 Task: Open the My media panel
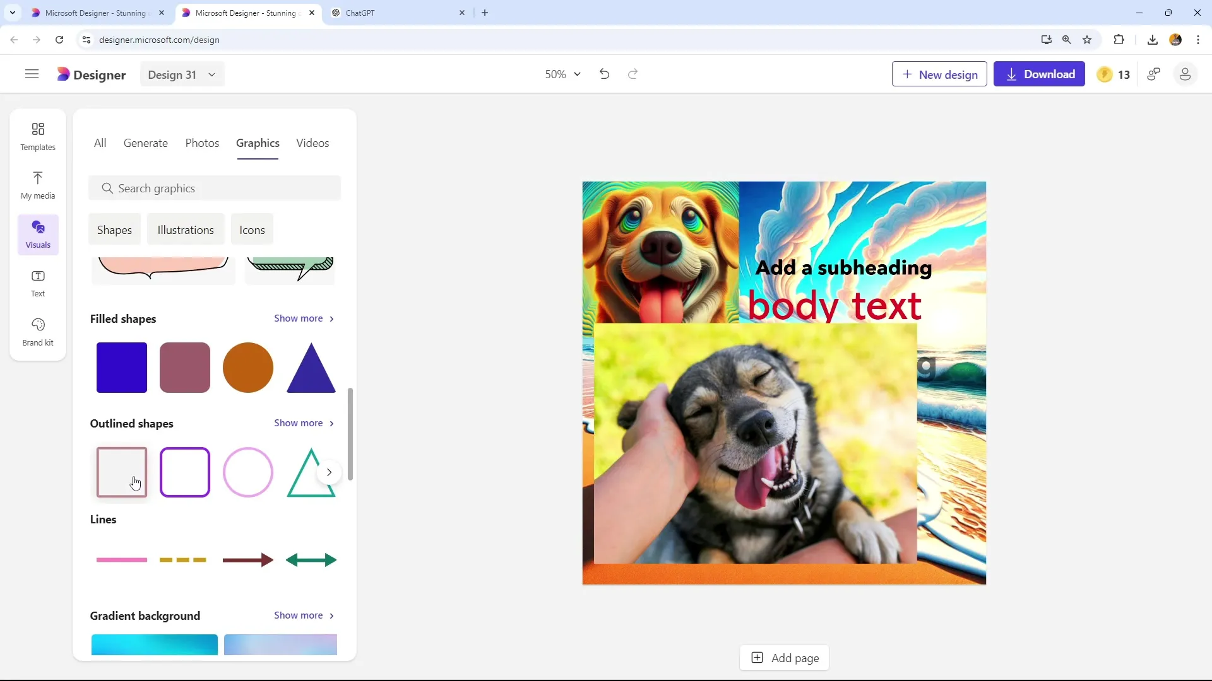coord(38,185)
